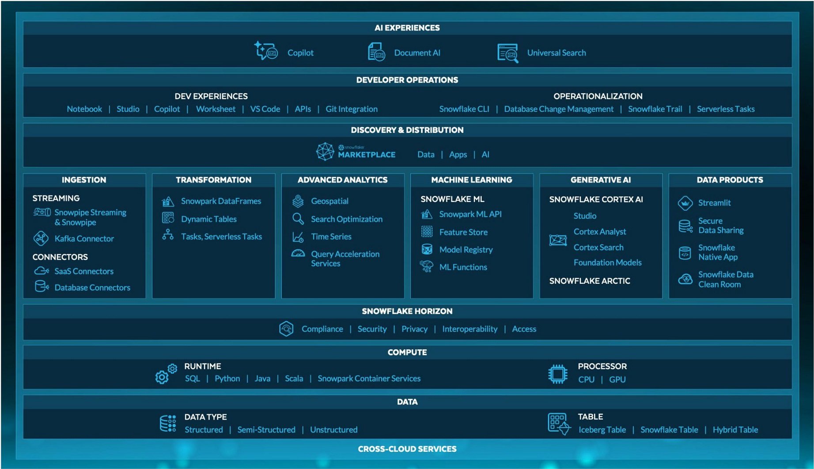Click the Kafka Connector icon

coord(41,238)
